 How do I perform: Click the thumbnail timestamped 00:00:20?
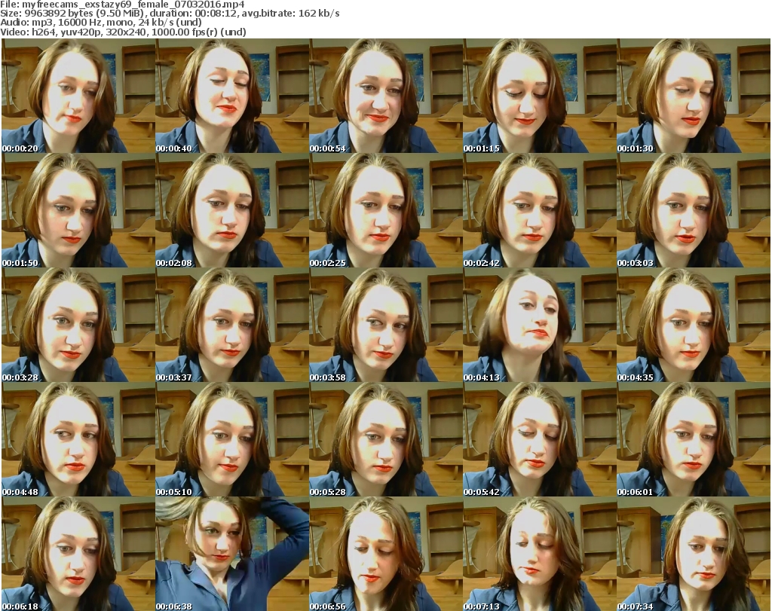(78, 96)
